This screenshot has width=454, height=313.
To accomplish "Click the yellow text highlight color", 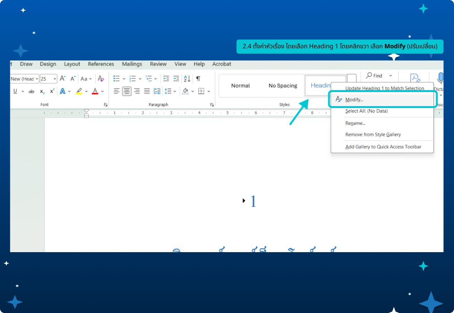I will pyautogui.click(x=79, y=91).
